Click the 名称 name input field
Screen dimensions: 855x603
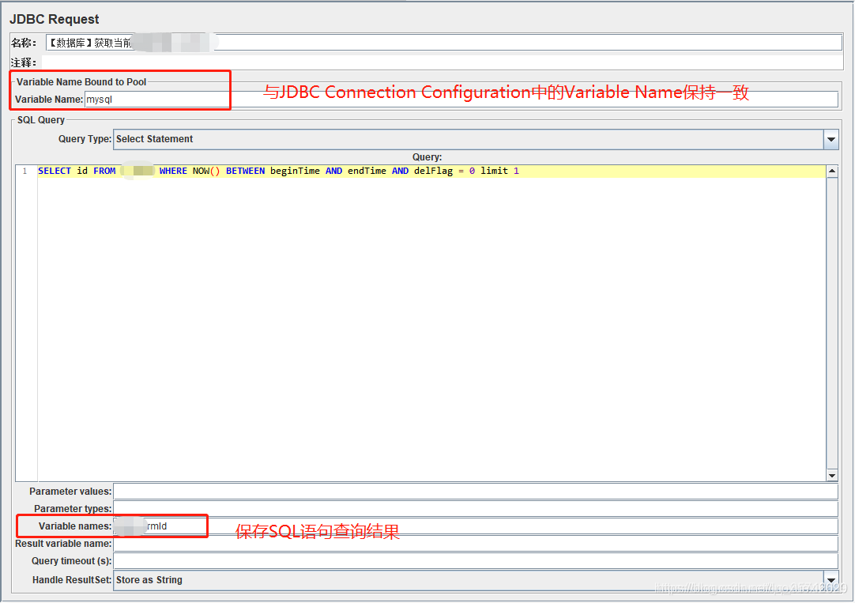[444, 43]
